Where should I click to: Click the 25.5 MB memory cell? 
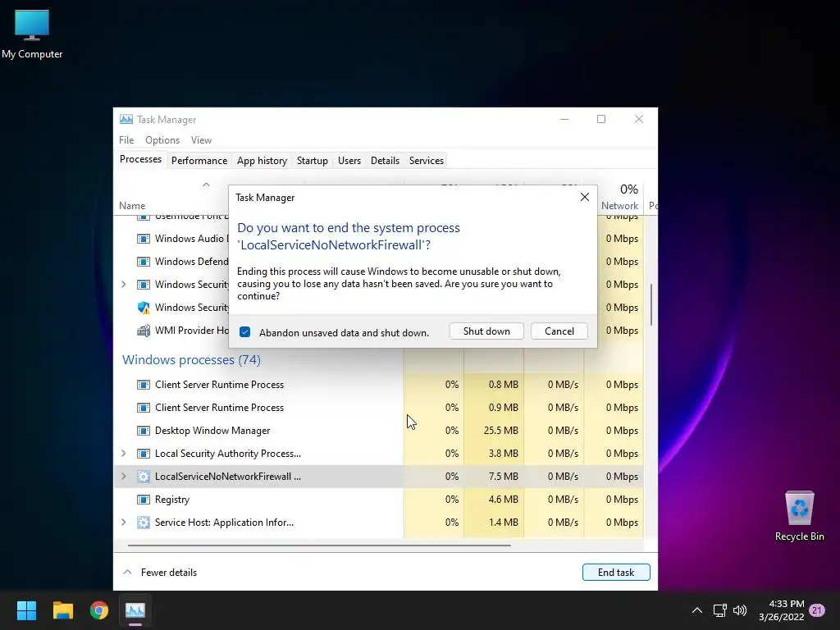(495, 431)
